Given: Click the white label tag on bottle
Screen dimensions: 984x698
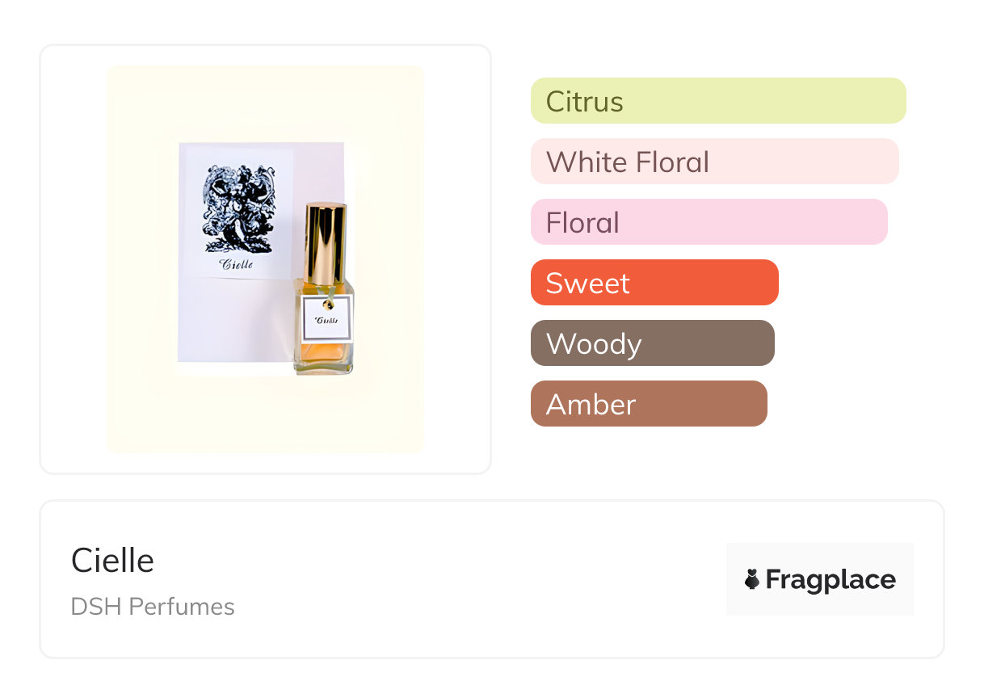Looking at the screenshot, I should click(326, 318).
